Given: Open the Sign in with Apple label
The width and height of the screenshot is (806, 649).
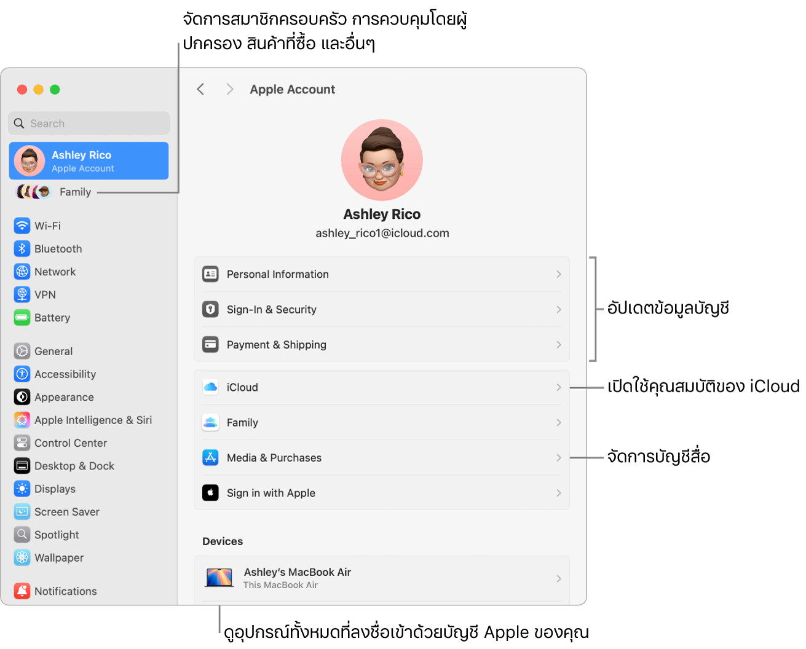Looking at the screenshot, I should [271, 493].
